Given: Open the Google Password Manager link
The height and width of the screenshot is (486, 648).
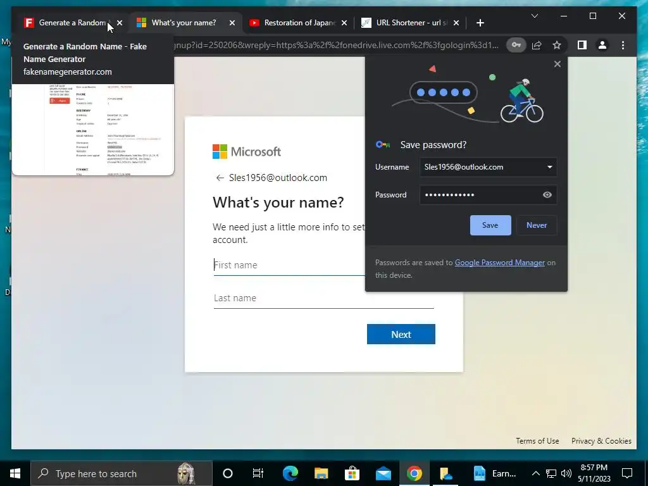Looking at the screenshot, I should tap(500, 263).
